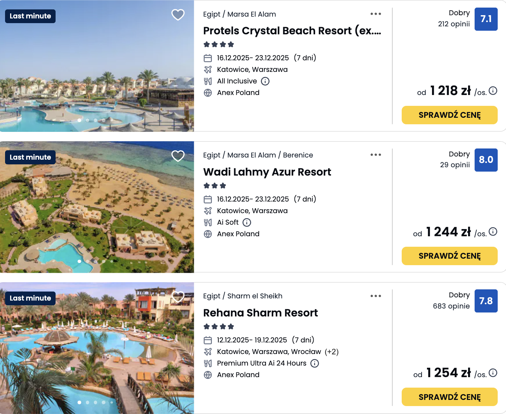Click info icon next to All Inclusive
Viewport: 506px width, 414px height.
265,81
